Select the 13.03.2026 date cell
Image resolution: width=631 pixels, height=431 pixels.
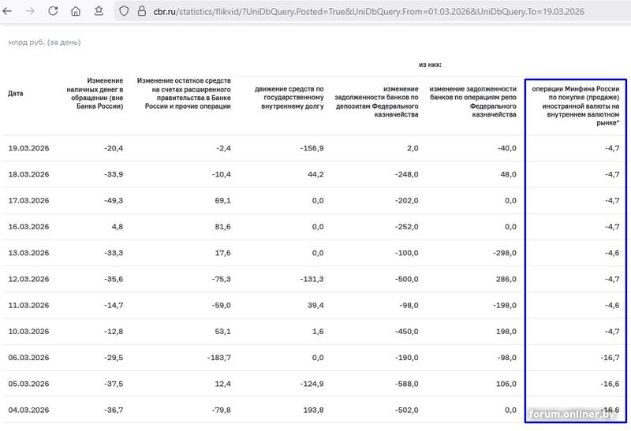coord(28,253)
